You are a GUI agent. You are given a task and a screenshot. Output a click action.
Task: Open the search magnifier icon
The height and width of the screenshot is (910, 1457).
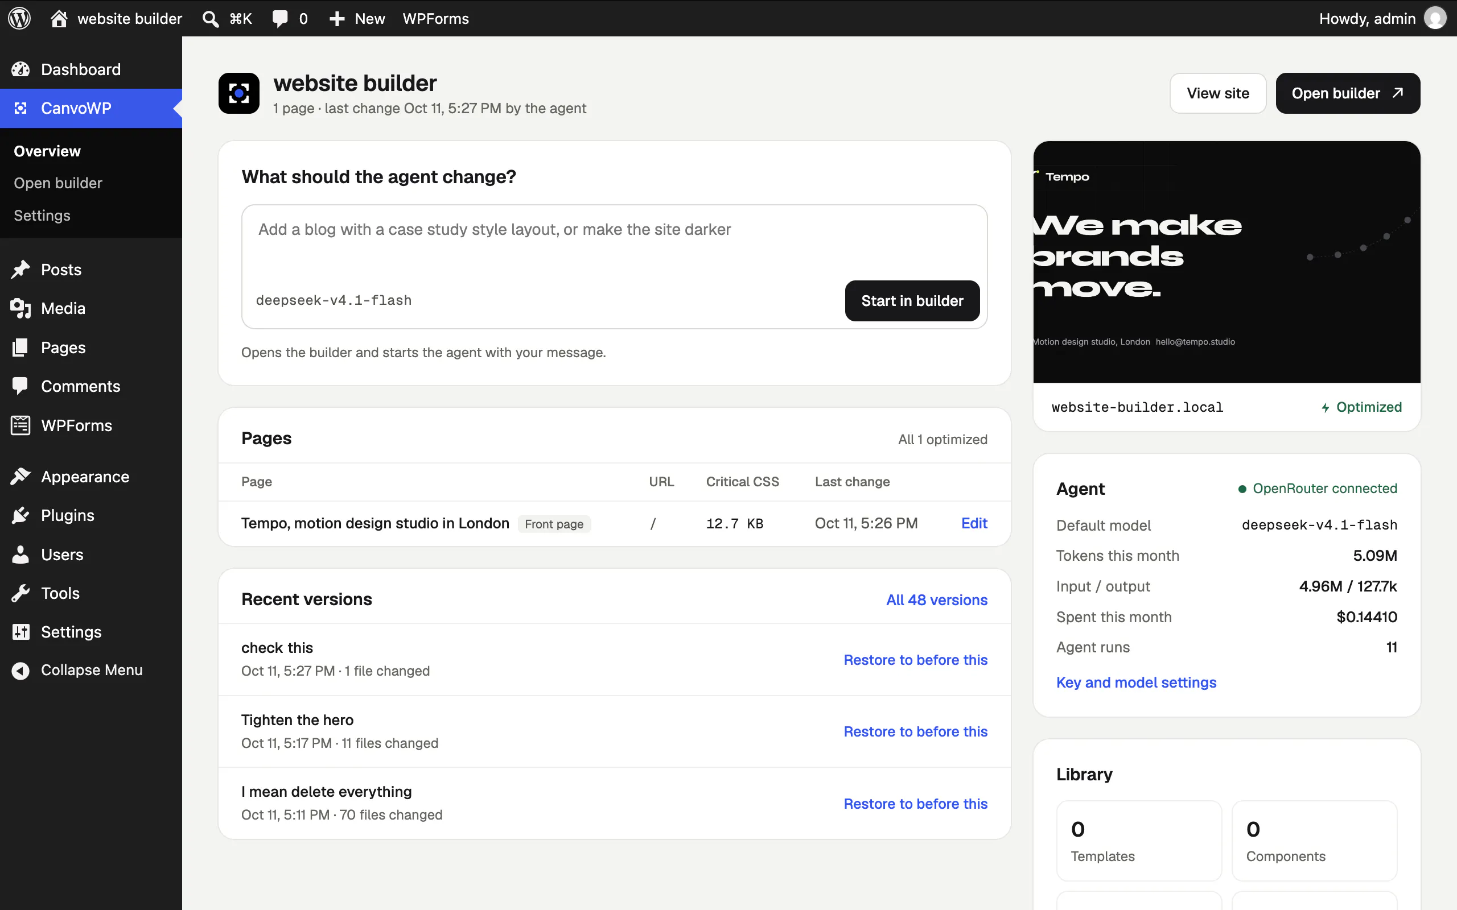[x=210, y=19]
